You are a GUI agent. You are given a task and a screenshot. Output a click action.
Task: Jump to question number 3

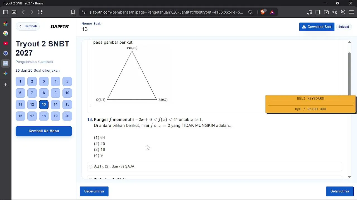point(44,81)
